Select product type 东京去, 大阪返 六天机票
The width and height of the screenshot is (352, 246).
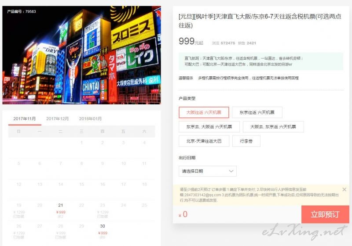coord(209,127)
